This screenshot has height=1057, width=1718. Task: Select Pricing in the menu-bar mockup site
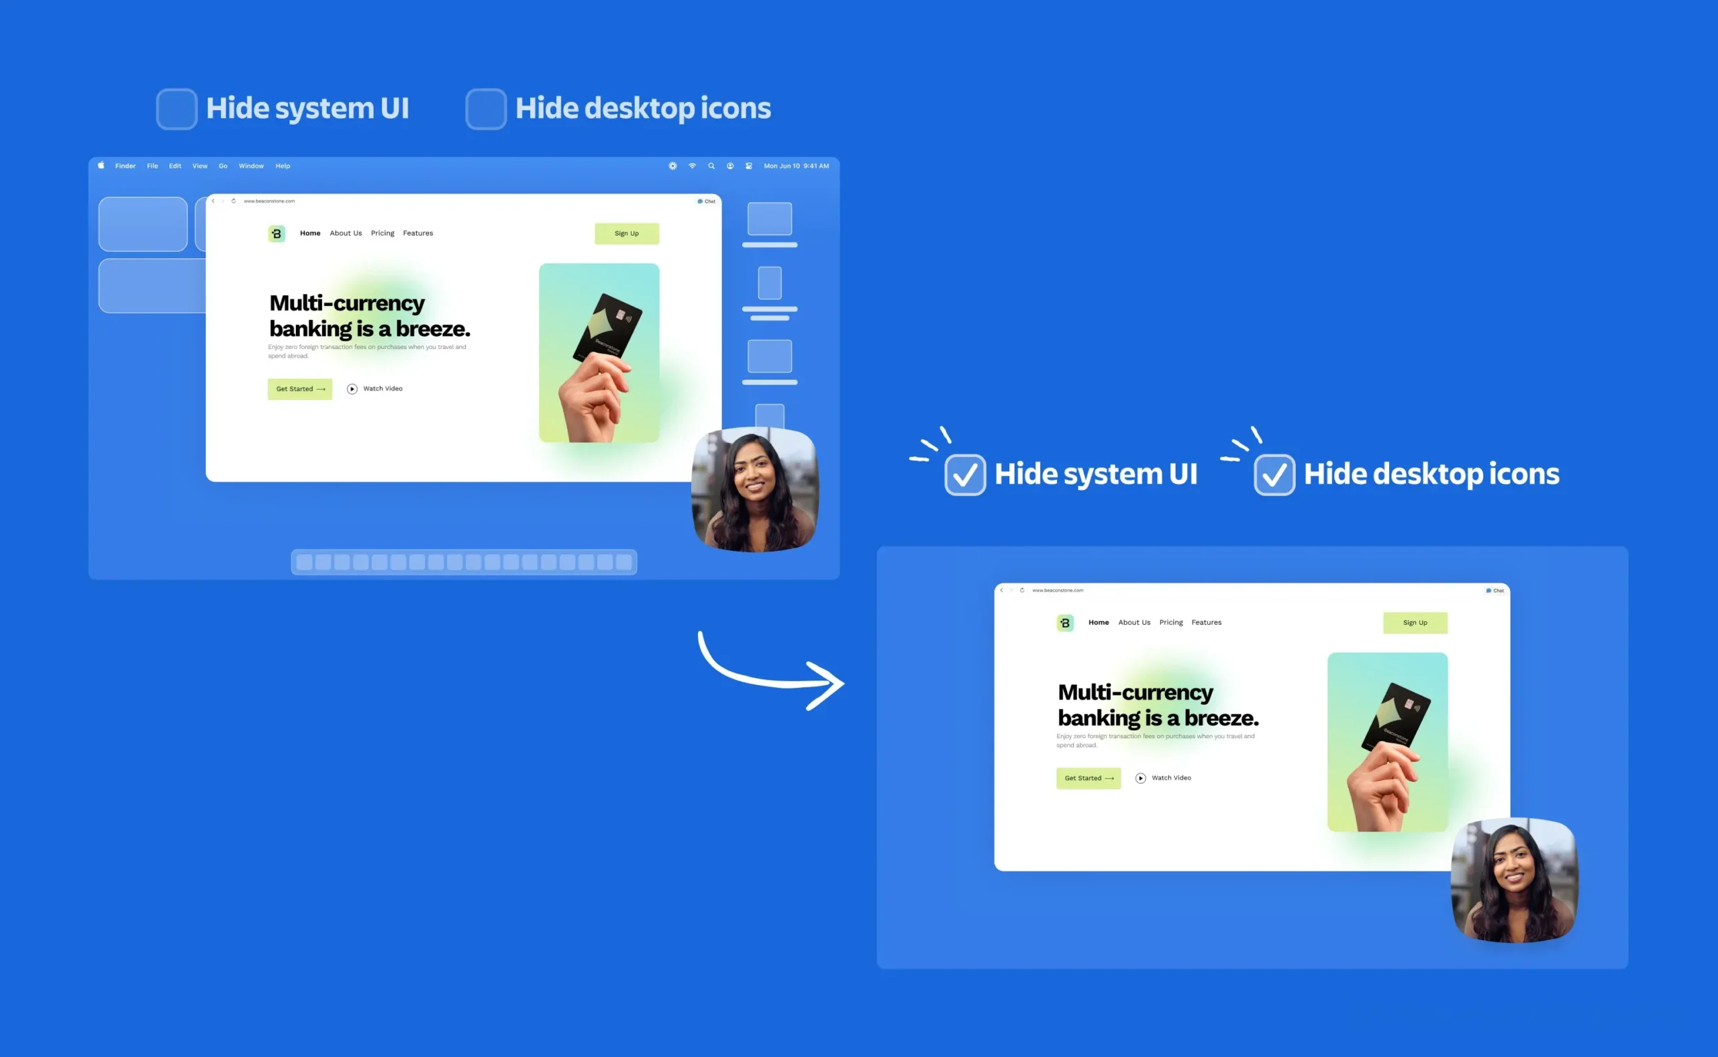[x=383, y=233]
